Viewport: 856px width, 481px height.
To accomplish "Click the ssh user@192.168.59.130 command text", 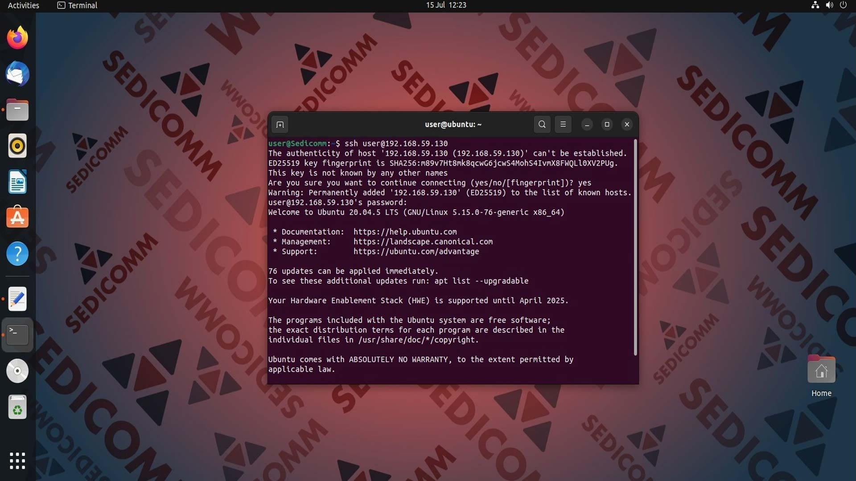I will coord(396,143).
